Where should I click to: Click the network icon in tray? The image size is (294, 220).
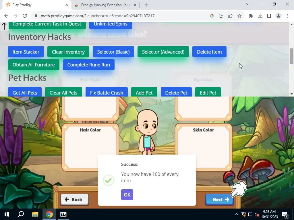(250, 214)
